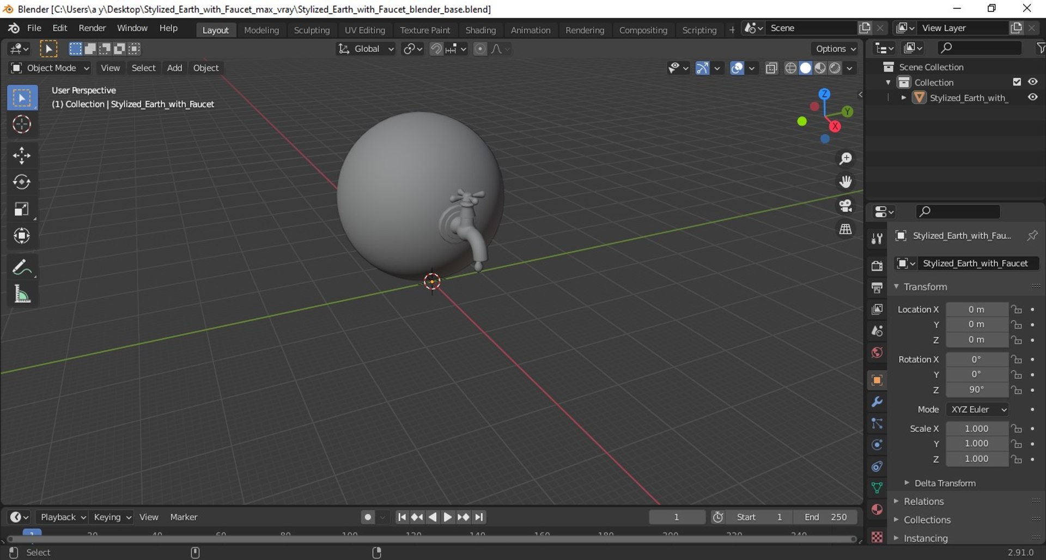1046x560 pixels.
Task: Open the Options dropdown
Action: pyautogui.click(x=835, y=49)
